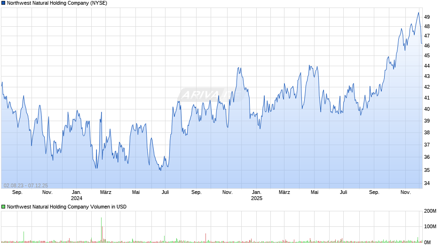The height and width of the screenshot is (247, 442).
Task: Click the price axis label 36
Action: (427, 157)
